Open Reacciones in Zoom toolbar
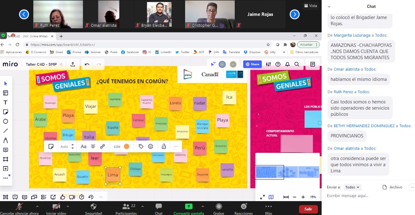The height and width of the screenshot is (215, 415). pyautogui.click(x=243, y=207)
